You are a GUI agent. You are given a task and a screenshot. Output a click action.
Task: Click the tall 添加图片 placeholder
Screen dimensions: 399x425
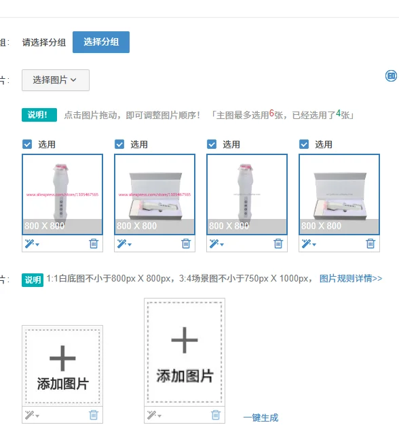[x=185, y=352]
